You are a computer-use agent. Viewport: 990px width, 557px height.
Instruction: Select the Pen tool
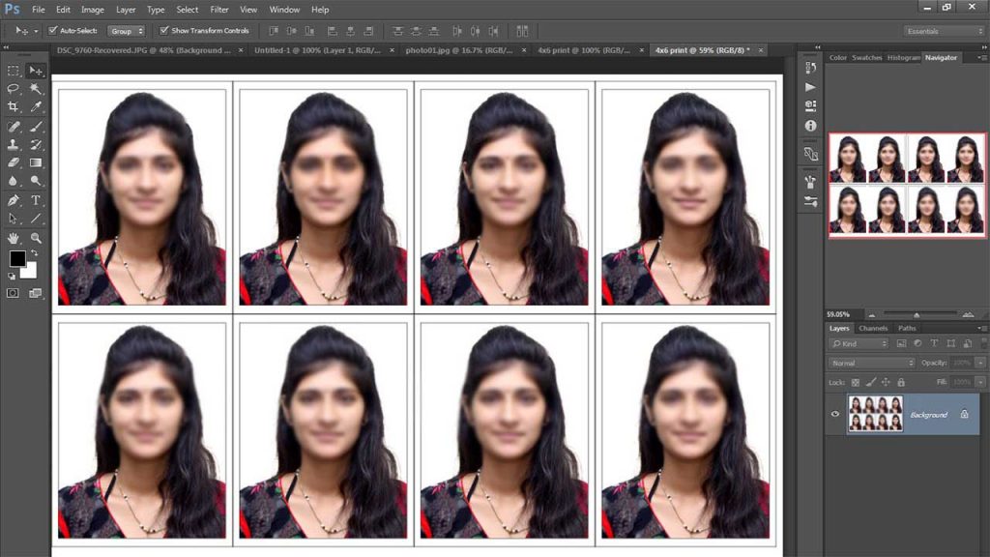click(x=14, y=200)
